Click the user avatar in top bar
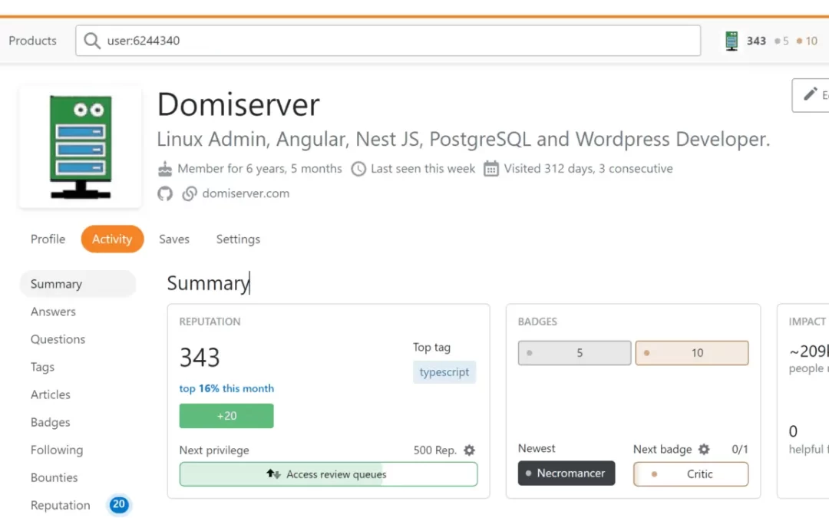 click(x=732, y=41)
